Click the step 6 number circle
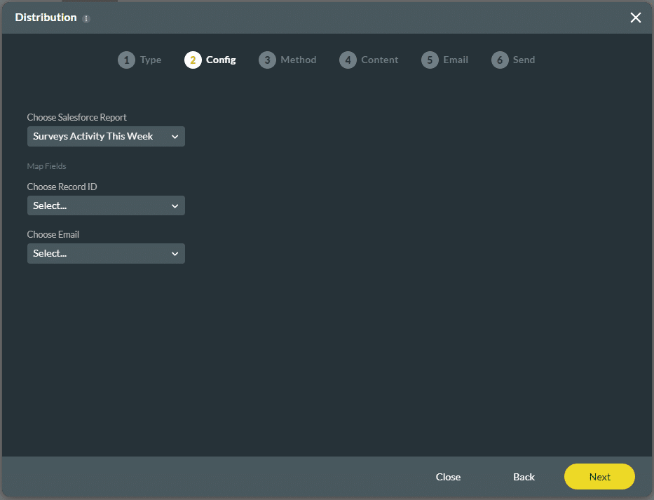Viewport: 654px width, 500px height. click(x=500, y=60)
